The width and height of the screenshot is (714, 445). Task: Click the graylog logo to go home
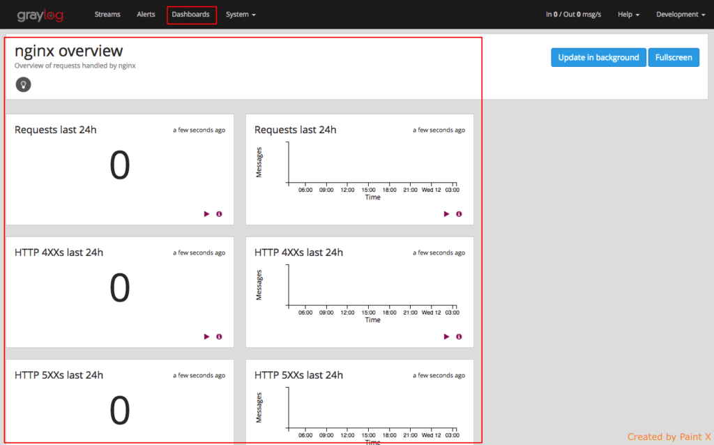click(x=40, y=14)
